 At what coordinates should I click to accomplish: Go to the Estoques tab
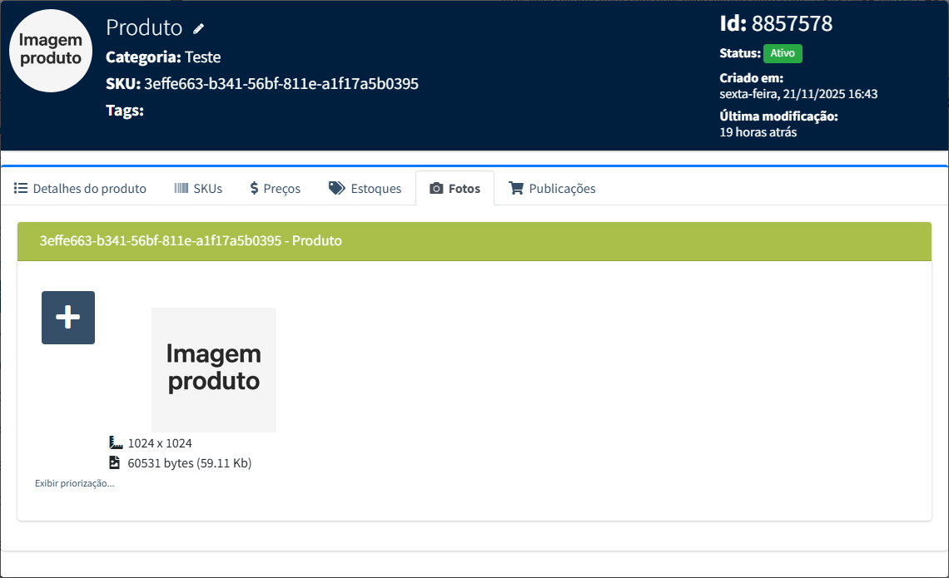coord(365,189)
